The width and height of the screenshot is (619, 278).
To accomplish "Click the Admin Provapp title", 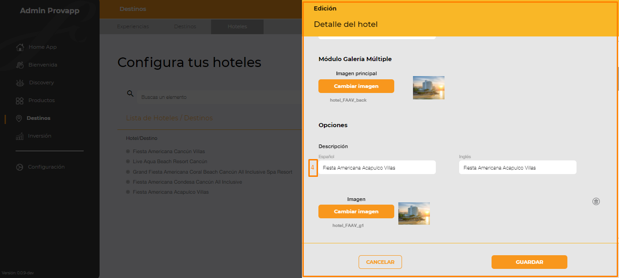I will [x=49, y=10].
